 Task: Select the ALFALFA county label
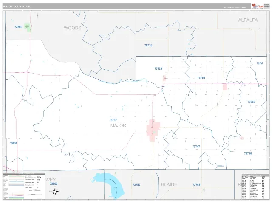(248, 20)
